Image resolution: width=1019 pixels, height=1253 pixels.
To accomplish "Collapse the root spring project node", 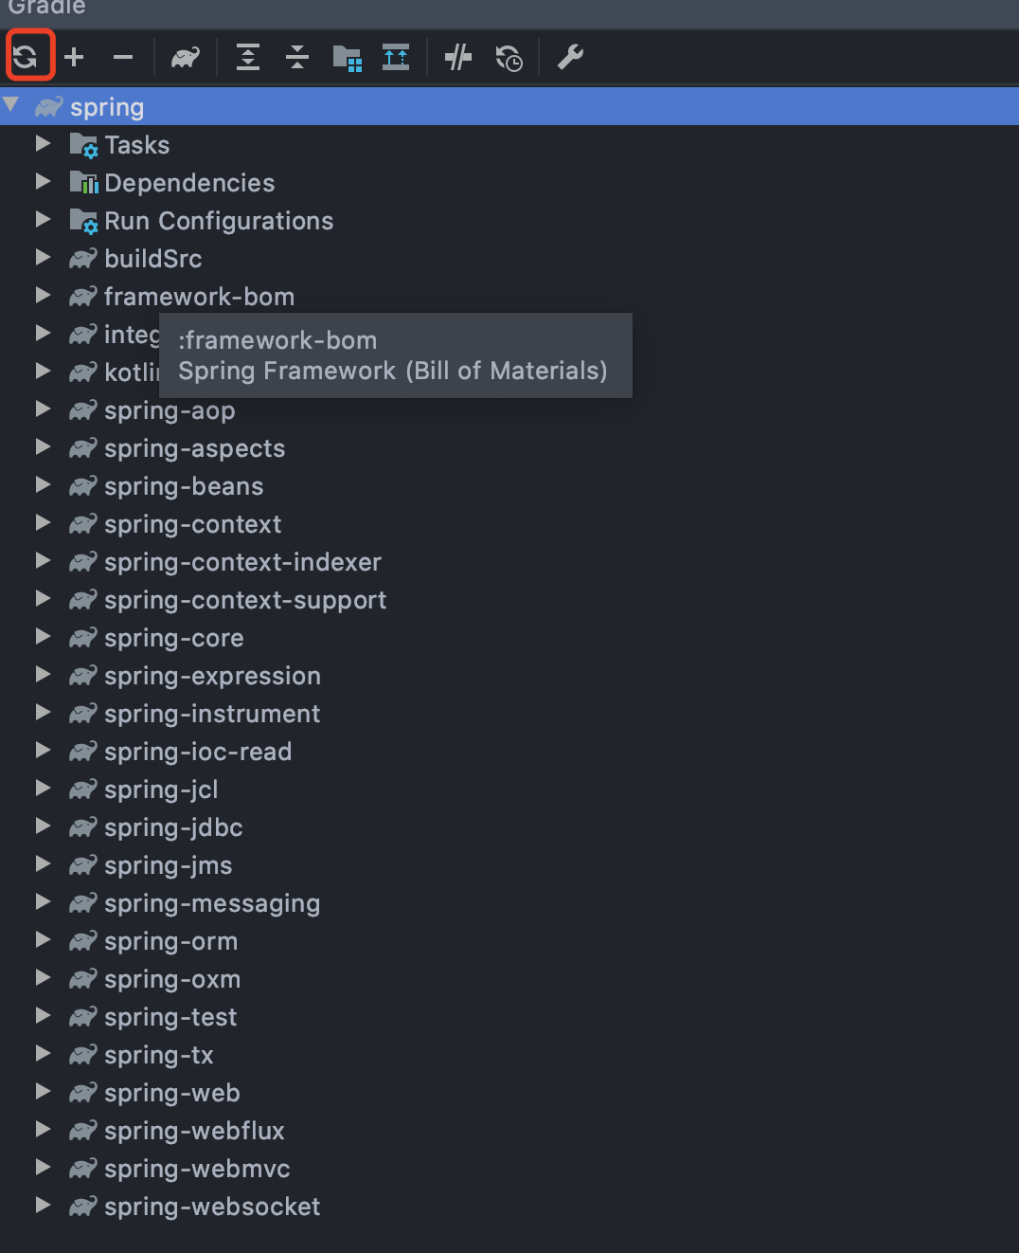I will point(11,104).
